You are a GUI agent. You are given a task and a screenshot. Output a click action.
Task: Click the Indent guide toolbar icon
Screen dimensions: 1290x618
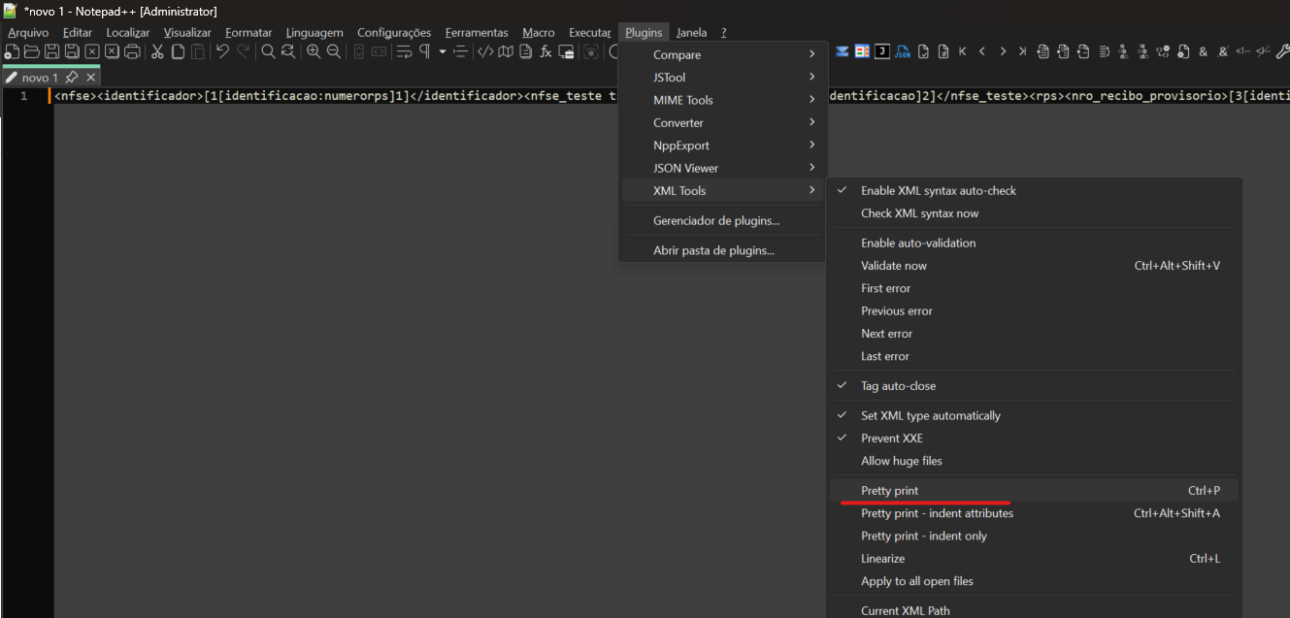pyautogui.click(x=461, y=51)
